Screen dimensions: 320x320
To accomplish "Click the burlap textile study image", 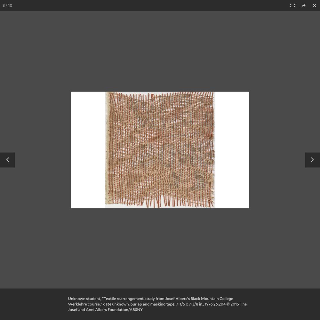I will pos(160,149).
